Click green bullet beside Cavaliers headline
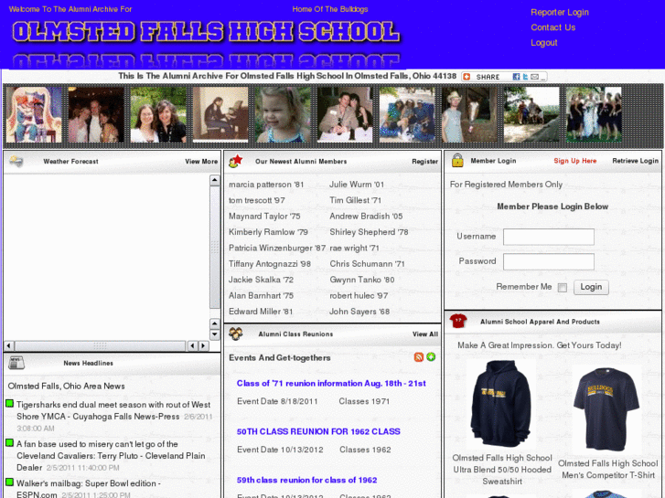This screenshot has width=665, height=498. click(x=9, y=443)
